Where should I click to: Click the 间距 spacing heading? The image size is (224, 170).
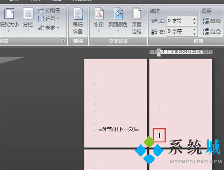pos(206,11)
